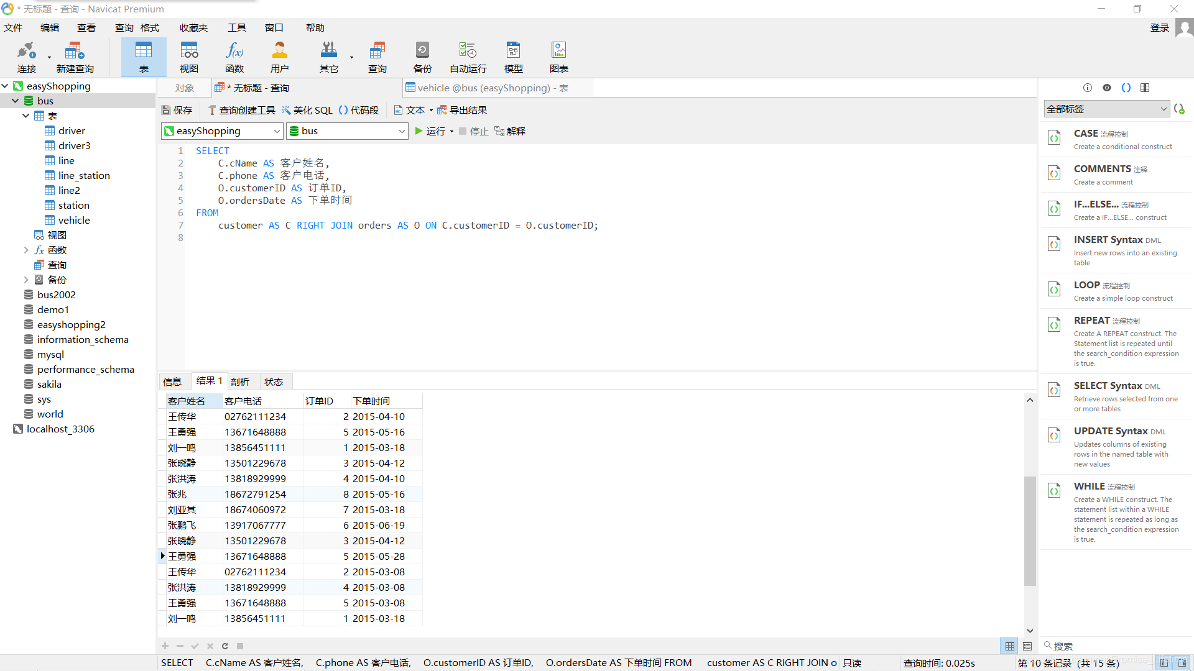Screen dimensions: 1194x671
Task: Open the 函数 function toolbar icon
Action: [x=234, y=57]
